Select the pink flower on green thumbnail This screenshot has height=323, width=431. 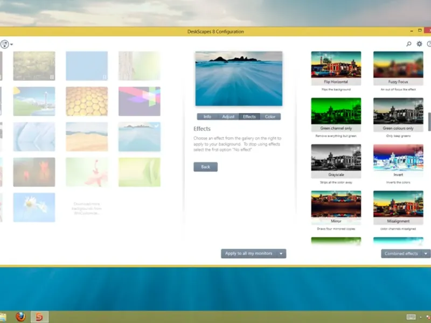pos(87,172)
